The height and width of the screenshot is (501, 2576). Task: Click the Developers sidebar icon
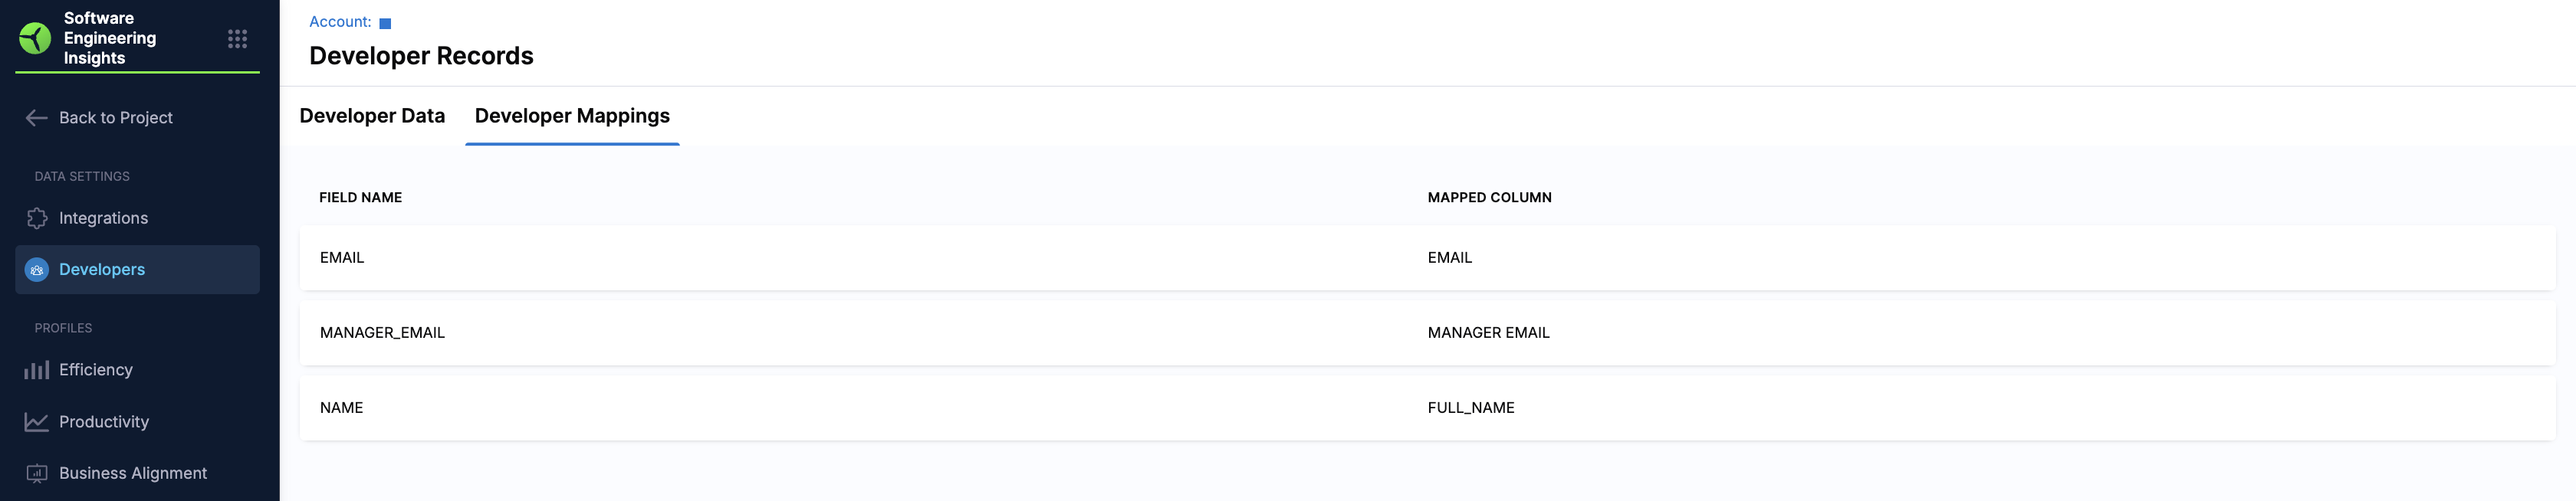click(x=37, y=270)
